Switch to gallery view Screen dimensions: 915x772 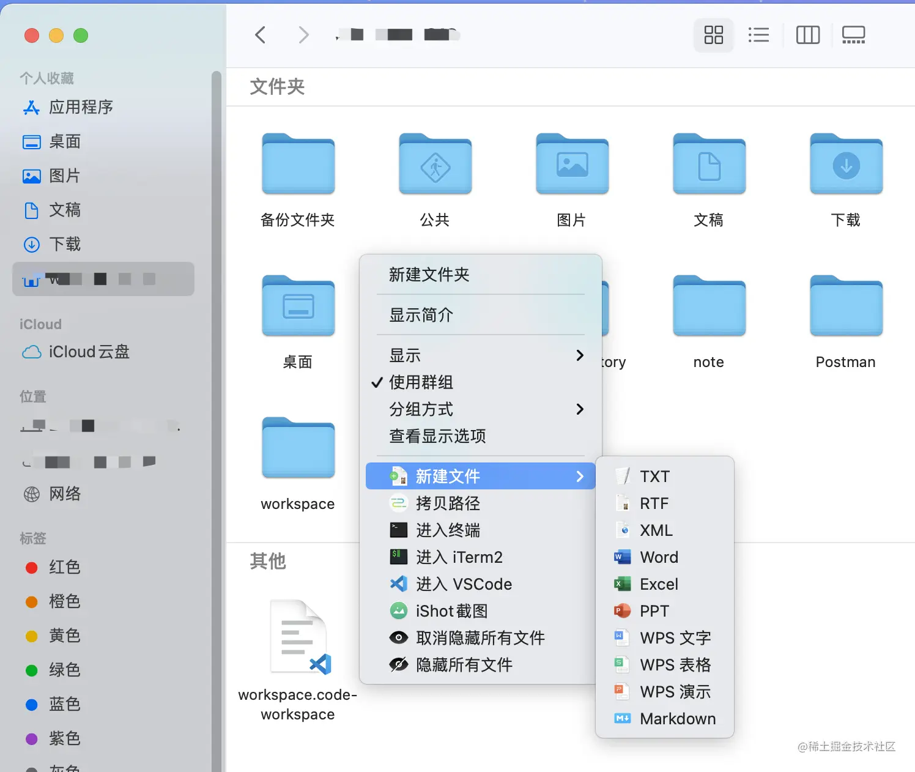(853, 35)
